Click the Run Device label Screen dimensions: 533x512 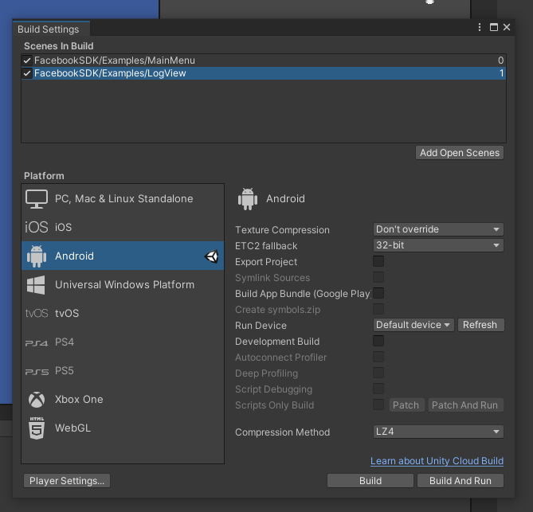pyautogui.click(x=261, y=326)
